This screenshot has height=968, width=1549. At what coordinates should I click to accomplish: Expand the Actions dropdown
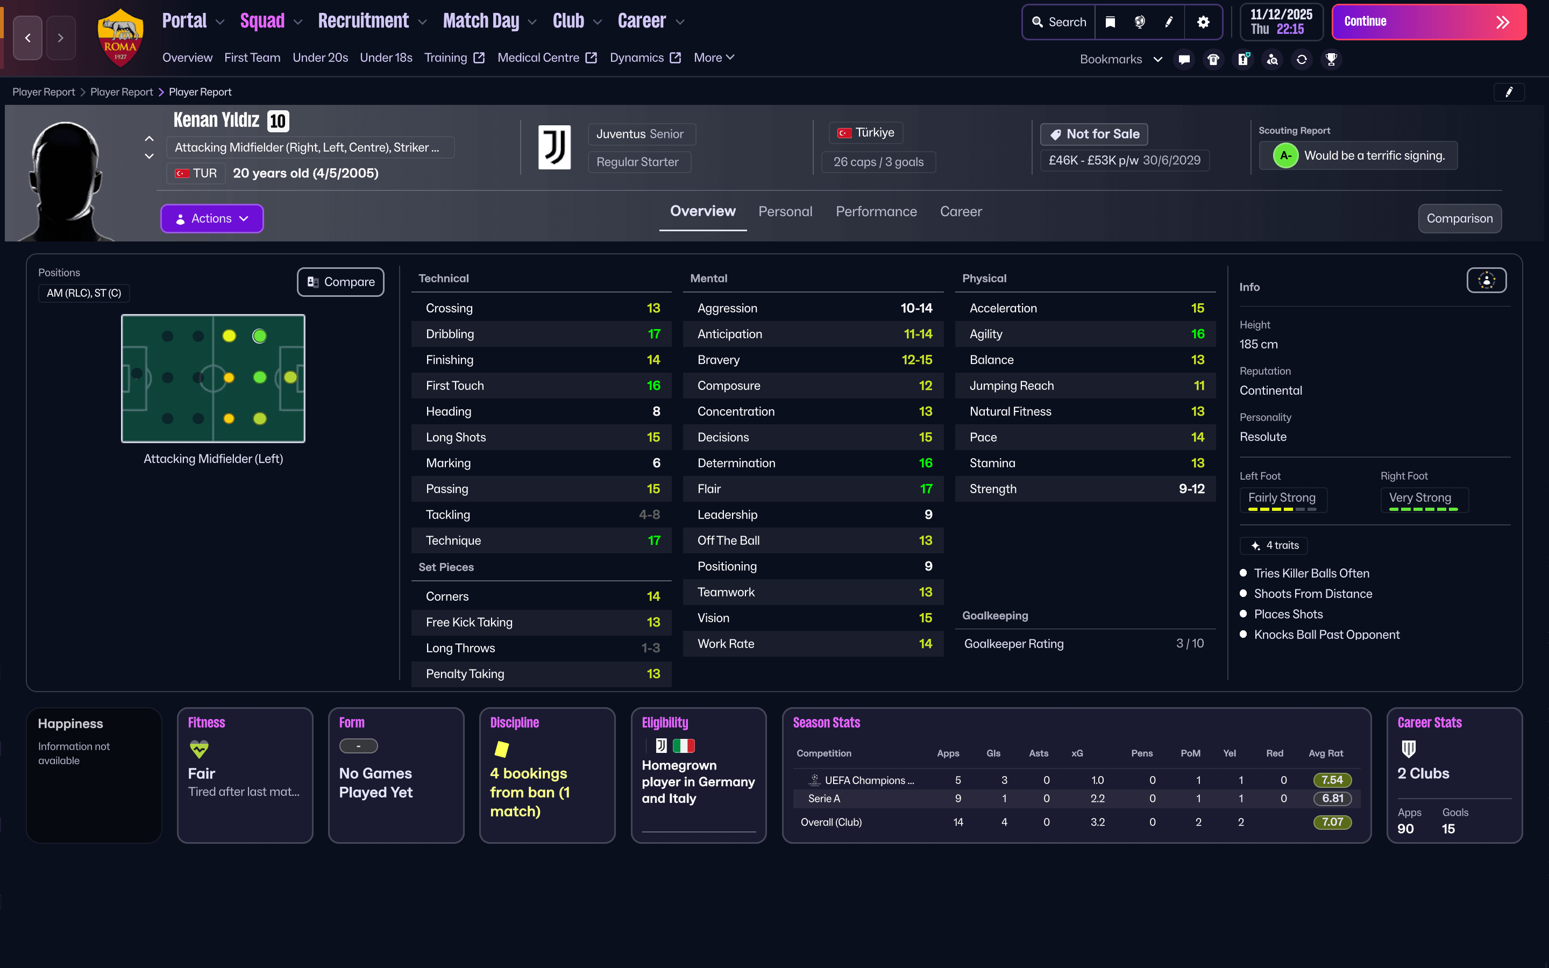212,218
